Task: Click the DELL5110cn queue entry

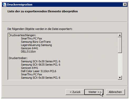Action: coord(28,52)
